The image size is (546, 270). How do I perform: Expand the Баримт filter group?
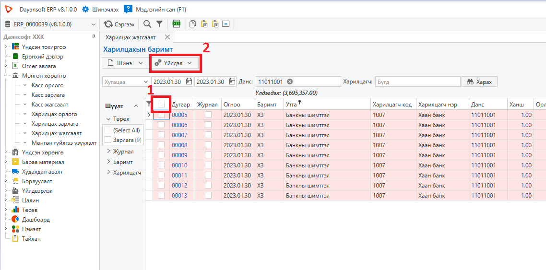point(108,162)
